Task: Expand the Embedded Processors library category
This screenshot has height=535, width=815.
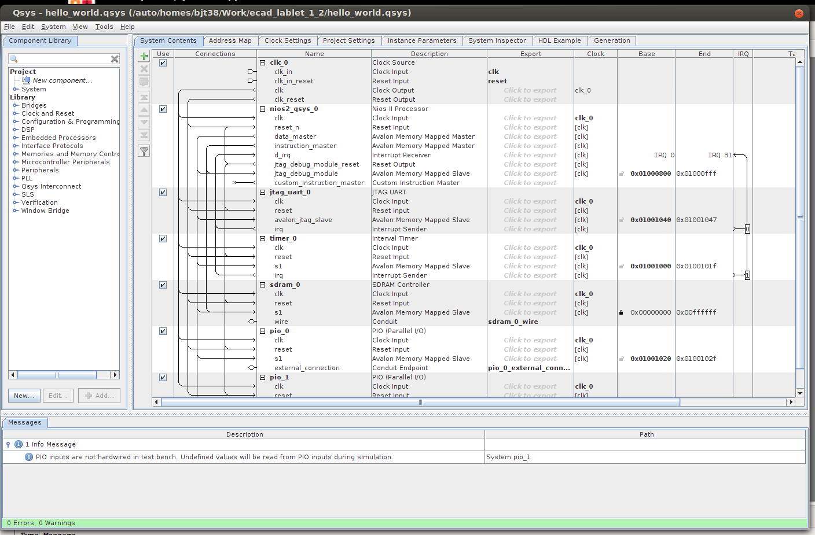Action: click(16, 138)
